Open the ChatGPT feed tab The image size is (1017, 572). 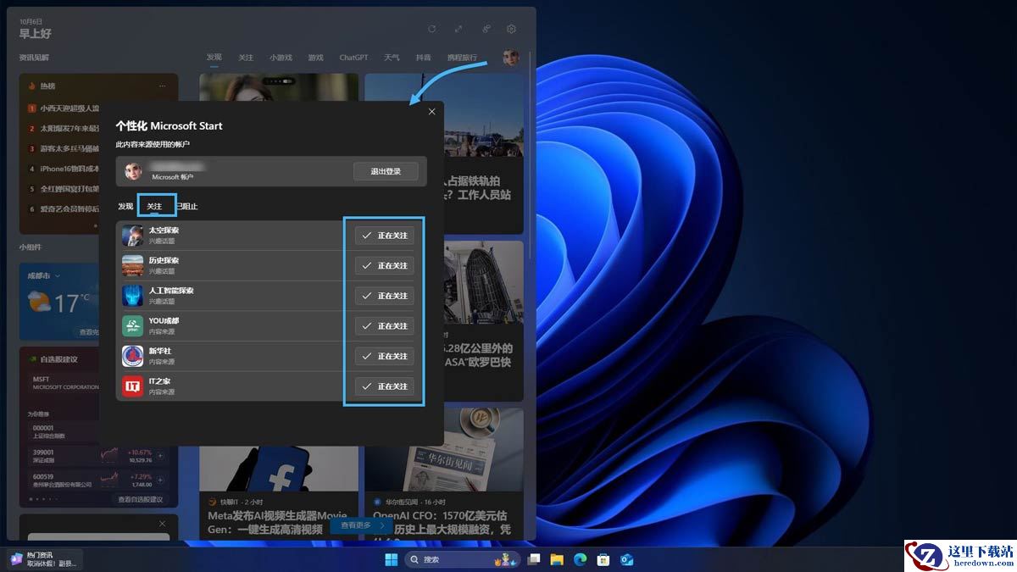click(x=353, y=58)
